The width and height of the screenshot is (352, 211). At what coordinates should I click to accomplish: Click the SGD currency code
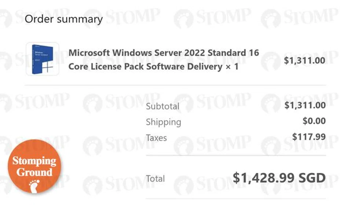click(311, 178)
